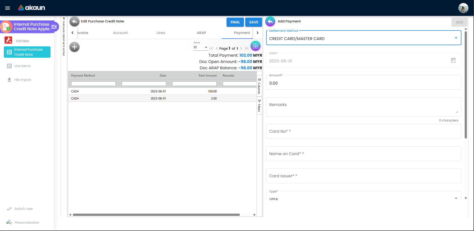
Task: Collapse the applet sidebar menu icon
Action: [x=54, y=27]
